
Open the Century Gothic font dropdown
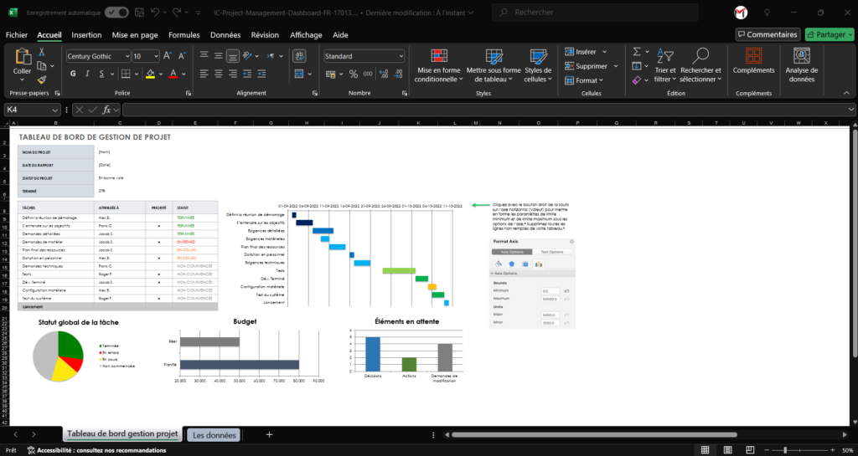(x=127, y=56)
